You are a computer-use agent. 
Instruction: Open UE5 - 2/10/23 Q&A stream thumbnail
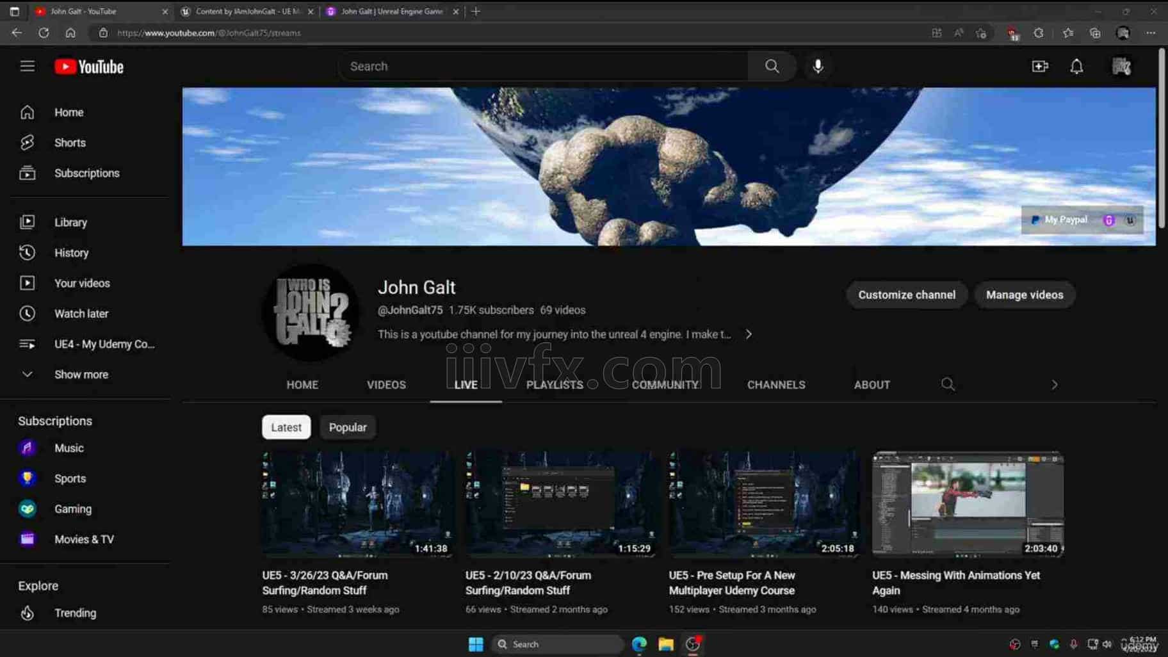pyautogui.click(x=561, y=504)
